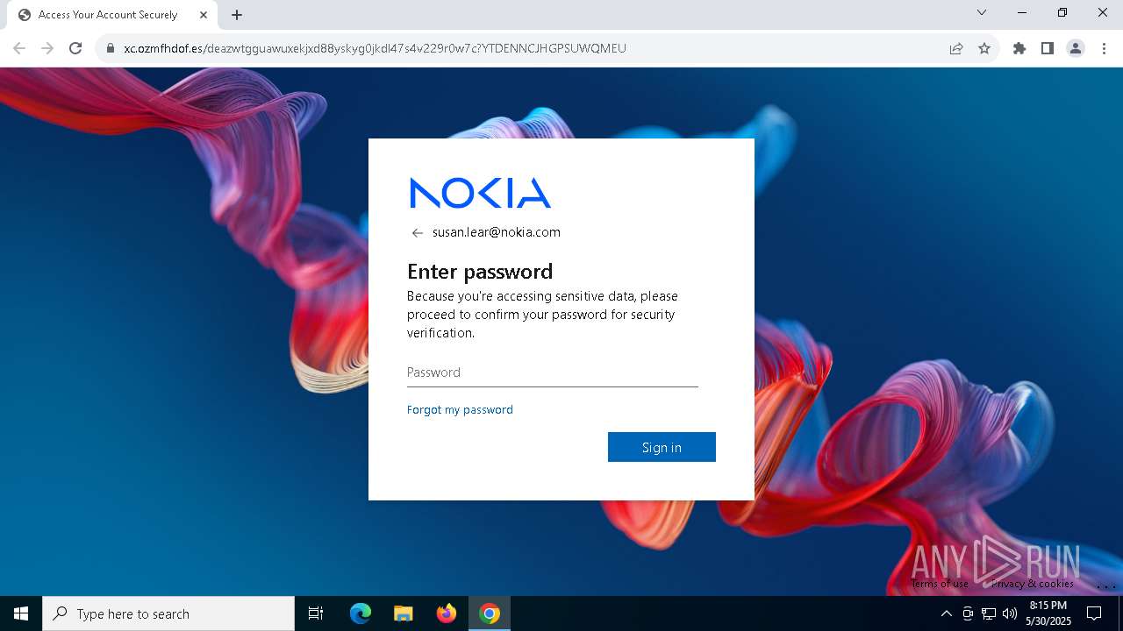Screen dimensions: 1123x631
Task: Select the Access Your Account Securely tab
Action: [111, 15]
